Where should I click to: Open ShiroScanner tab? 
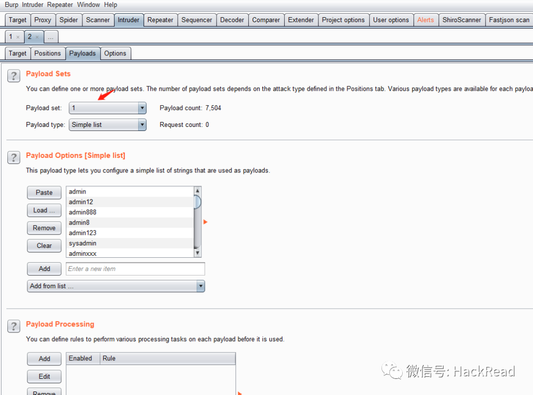tap(461, 20)
